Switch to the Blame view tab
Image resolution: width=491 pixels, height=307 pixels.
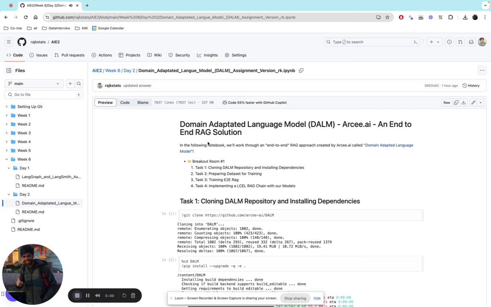pyautogui.click(x=143, y=102)
